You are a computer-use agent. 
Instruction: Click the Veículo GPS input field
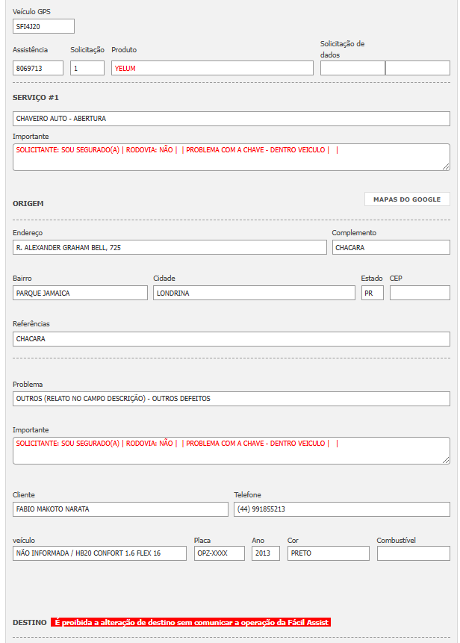click(43, 26)
